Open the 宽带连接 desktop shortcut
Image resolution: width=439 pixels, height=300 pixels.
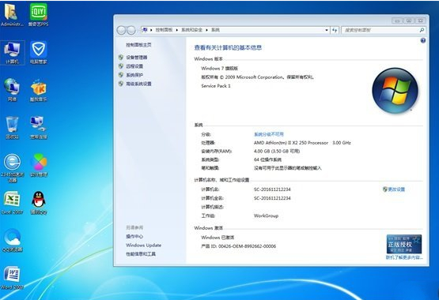click(x=38, y=128)
